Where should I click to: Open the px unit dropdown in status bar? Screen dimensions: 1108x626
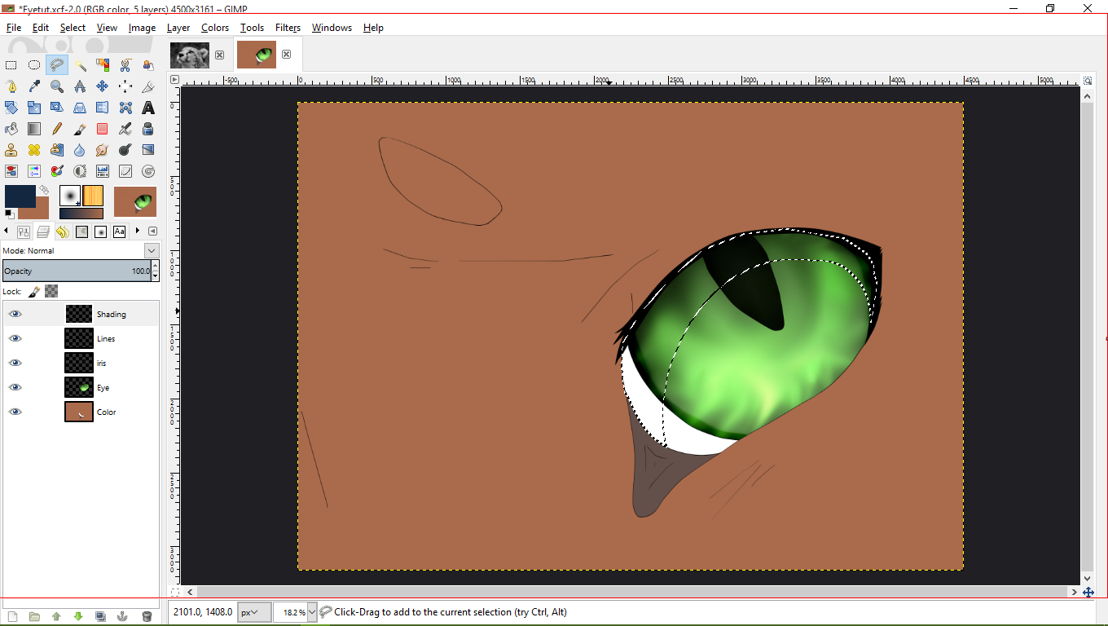(x=253, y=612)
